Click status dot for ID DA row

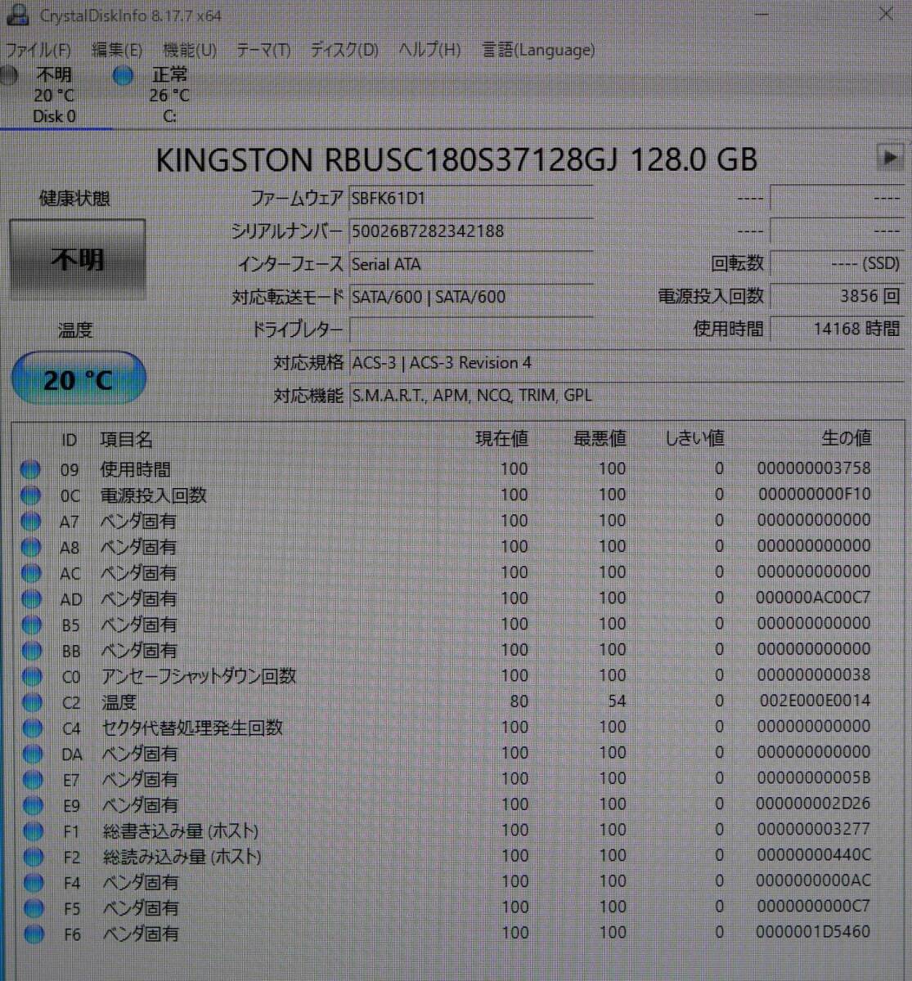click(32, 754)
